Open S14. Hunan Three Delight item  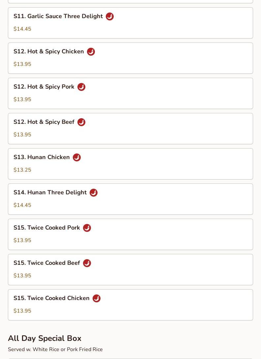click(130, 199)
